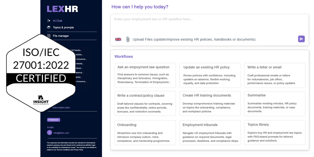Click the paperclip attachment icon
Screen dimensions: 314x157
tap(128, 39)
